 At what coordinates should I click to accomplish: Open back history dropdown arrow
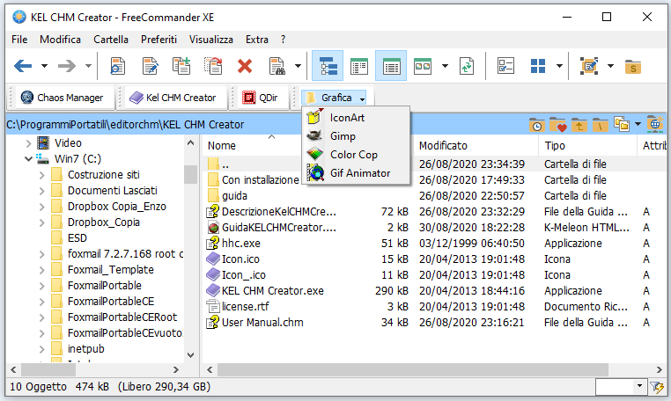(44, 66)
